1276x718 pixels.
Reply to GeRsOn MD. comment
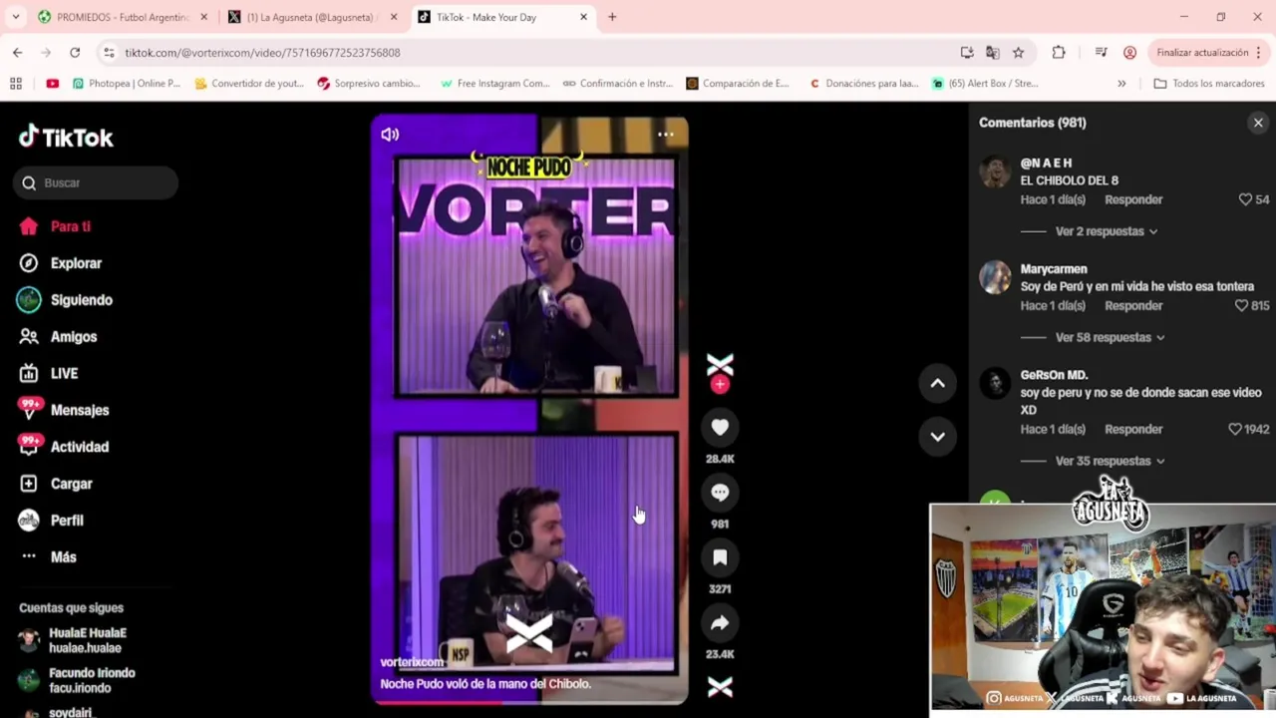click(1133, 429)
